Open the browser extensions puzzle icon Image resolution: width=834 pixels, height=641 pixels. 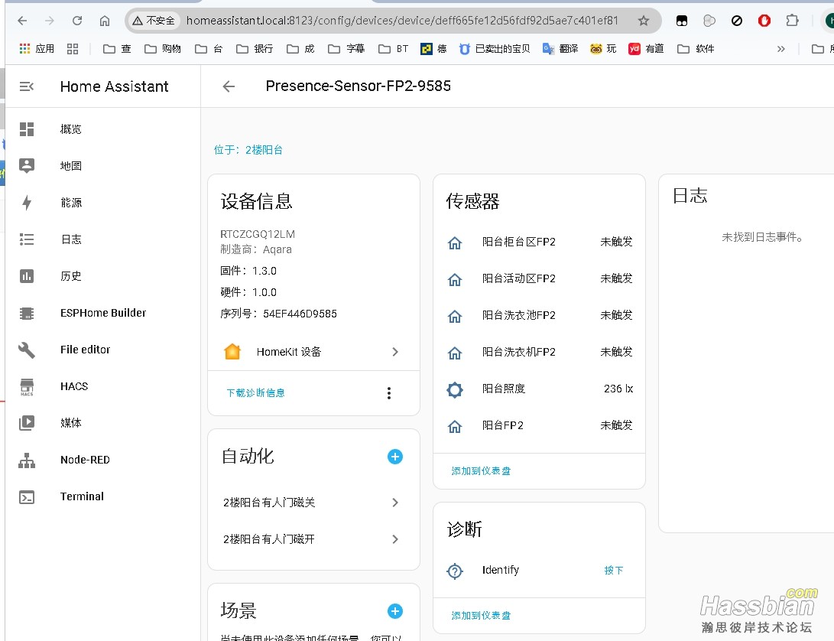click(x=792, y=21)
